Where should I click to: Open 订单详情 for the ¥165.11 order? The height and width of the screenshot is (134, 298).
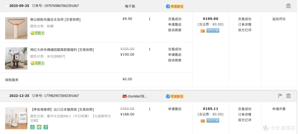click(x=244, y=115)
